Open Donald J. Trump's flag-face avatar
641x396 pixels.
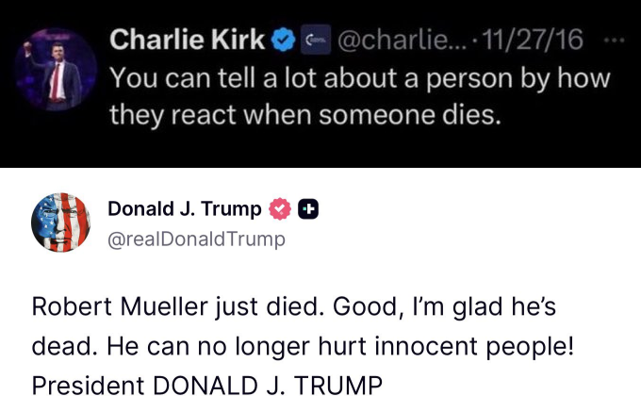point(61,223)
